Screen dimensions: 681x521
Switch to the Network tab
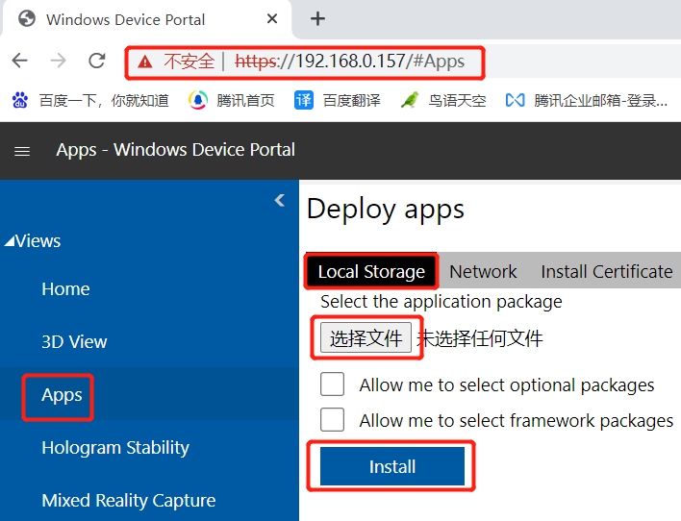coord(483,272)
